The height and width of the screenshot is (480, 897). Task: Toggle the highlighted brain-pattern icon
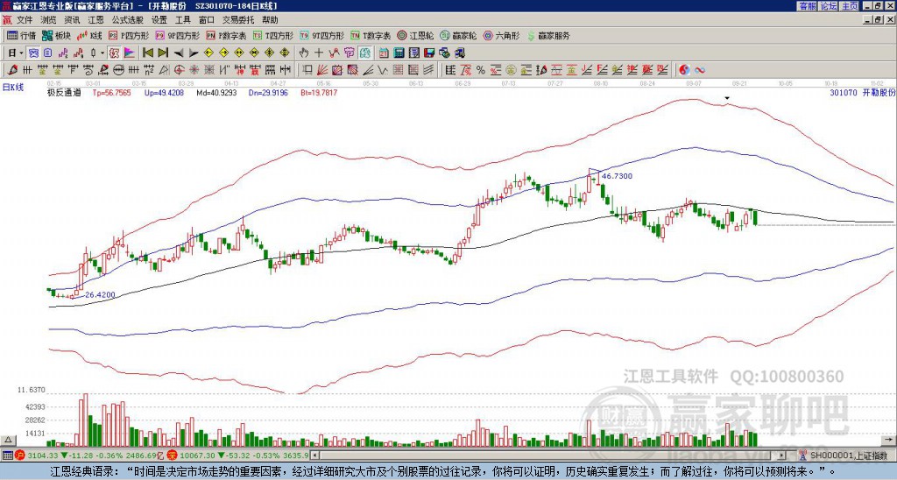pyautogui.click(x=365, y=53)
